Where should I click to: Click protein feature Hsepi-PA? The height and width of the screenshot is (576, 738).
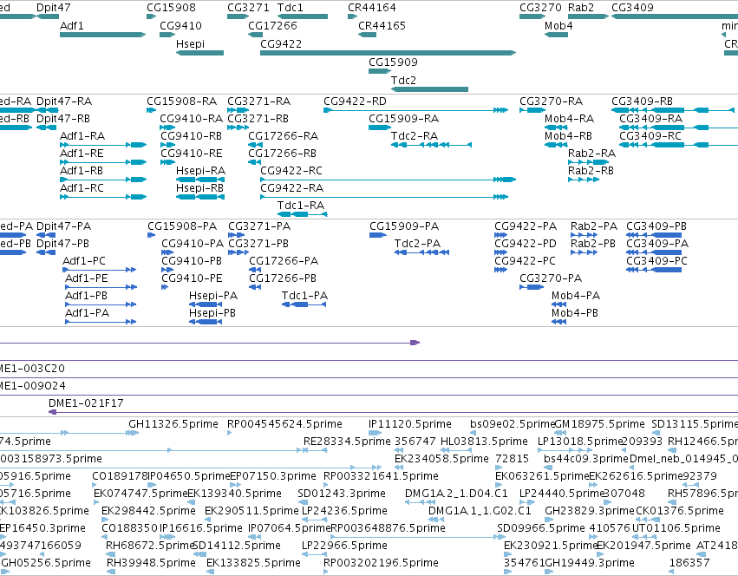coord(206,304)
